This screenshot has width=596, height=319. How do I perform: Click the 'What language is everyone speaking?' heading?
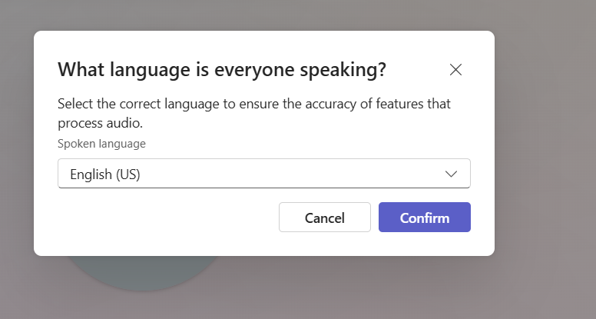221,71
